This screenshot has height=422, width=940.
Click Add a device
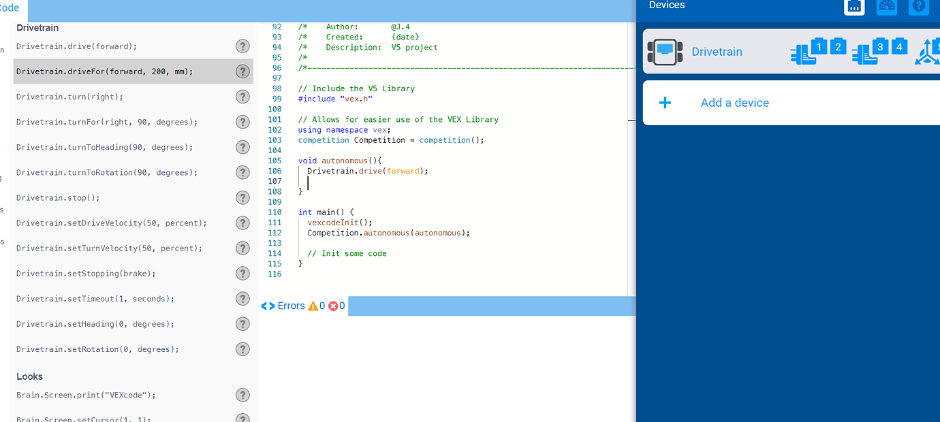click(734, 103)
